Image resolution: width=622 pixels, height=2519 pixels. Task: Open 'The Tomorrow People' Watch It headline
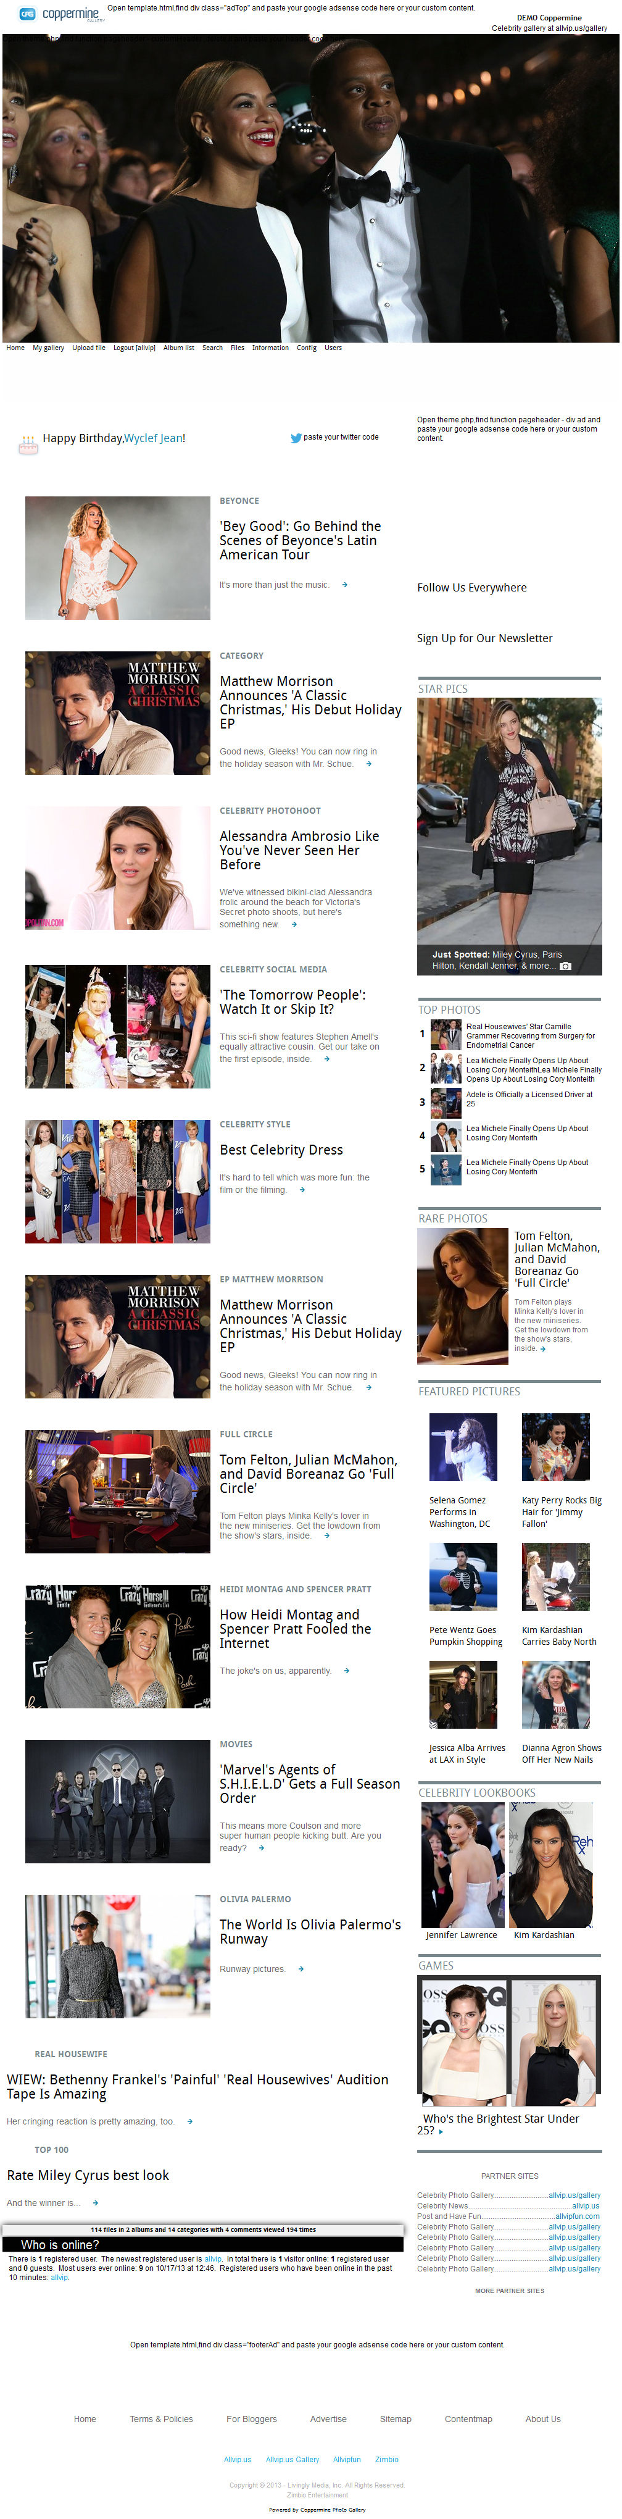click(292, 1001)
